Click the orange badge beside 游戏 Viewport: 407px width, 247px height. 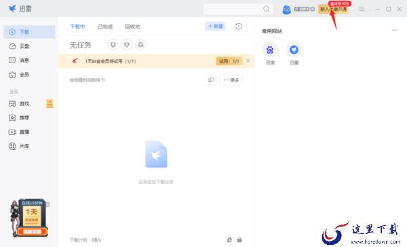point(50,103)
